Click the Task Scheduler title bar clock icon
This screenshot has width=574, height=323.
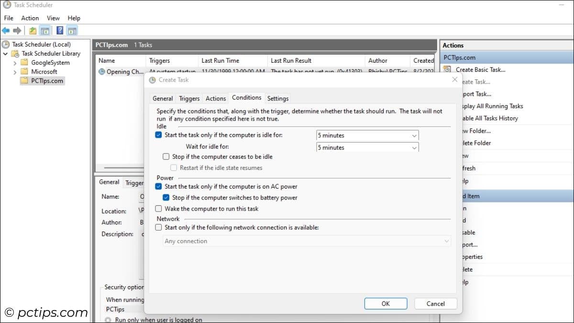[x=7, y=5]
